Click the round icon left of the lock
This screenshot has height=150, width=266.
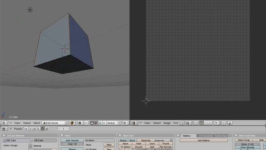point(224,123)
